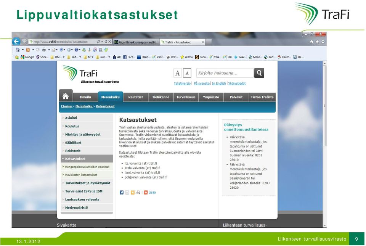Open the Tietoa Trafista navigation tab

point(262,97)
